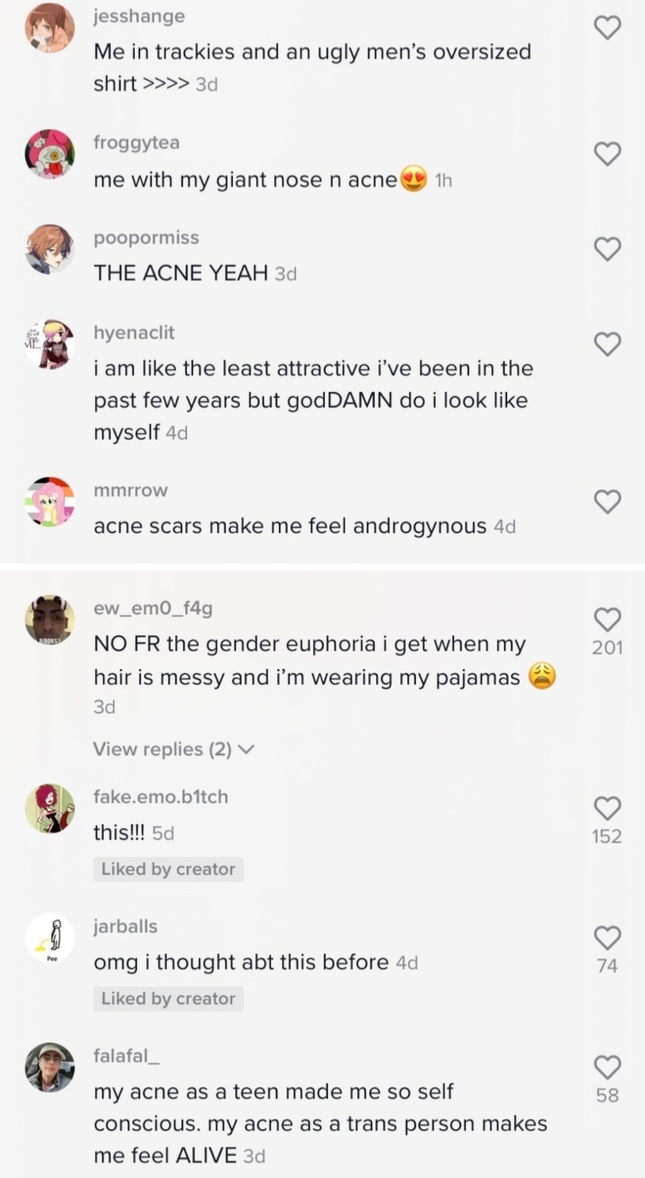Viewport: 645px width, 1178px height.
Task: Open froggytea's avatar
Action: [x=50, y=154]
